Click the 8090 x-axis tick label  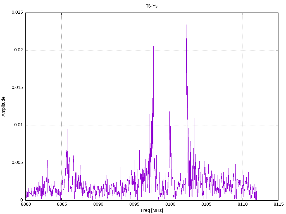click(98, 204)
